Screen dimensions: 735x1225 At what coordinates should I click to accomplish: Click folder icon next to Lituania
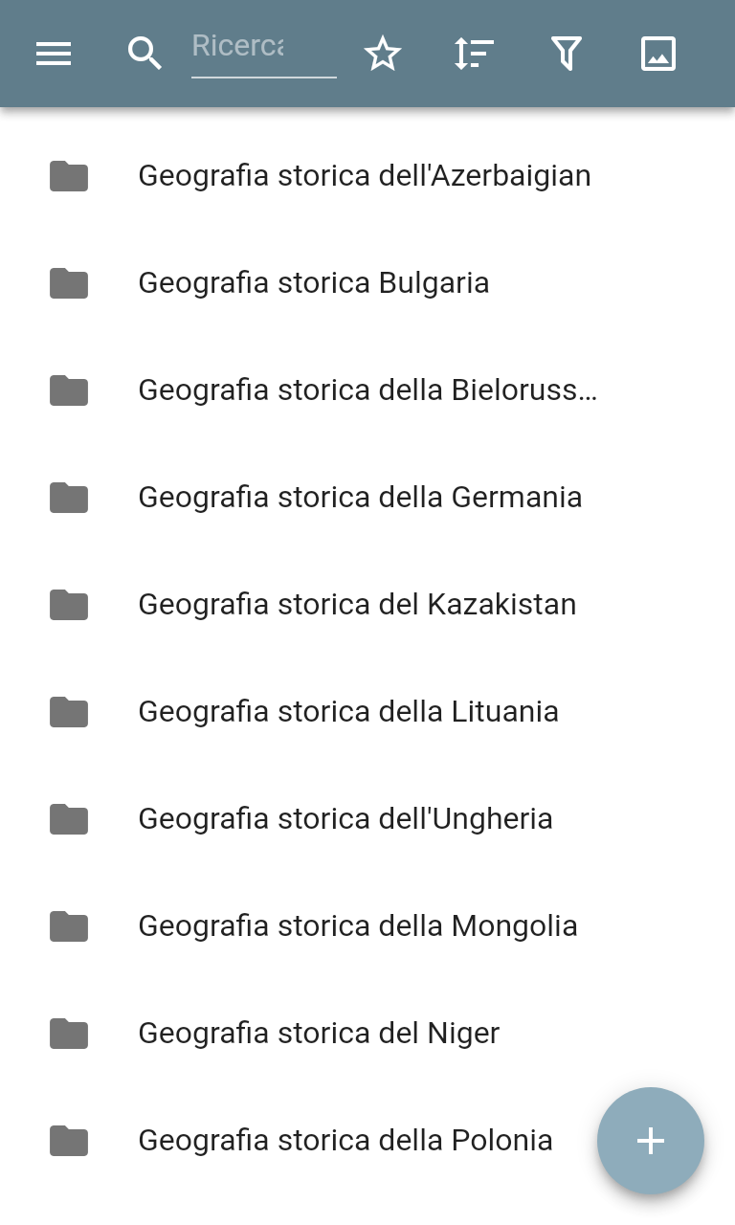(69, 712)
